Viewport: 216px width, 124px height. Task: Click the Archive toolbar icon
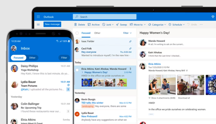pyautogui.click(x=89, y=25)
